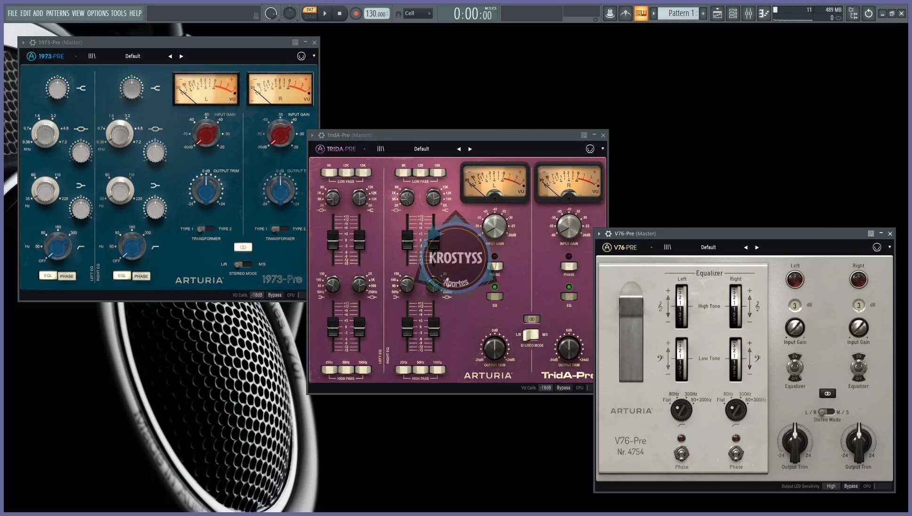Toggle the left TYPE 1/TYPE 2 transformer switch

205,229
